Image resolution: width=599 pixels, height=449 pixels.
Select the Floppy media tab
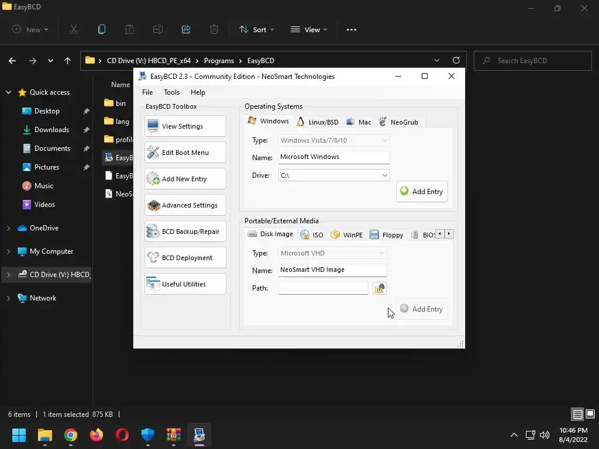[x=386, y=235]
